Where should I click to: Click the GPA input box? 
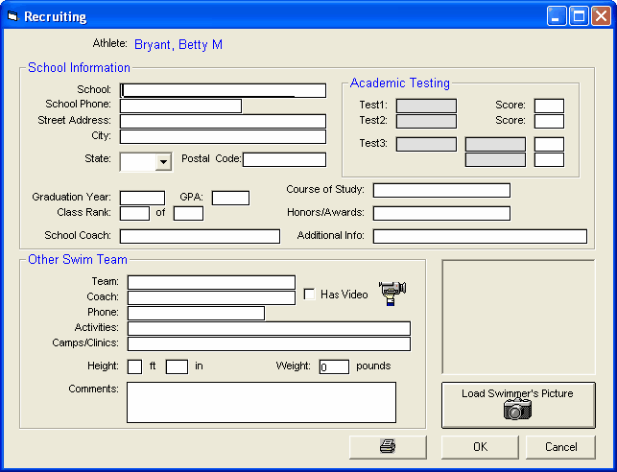[x=230, y=198]
